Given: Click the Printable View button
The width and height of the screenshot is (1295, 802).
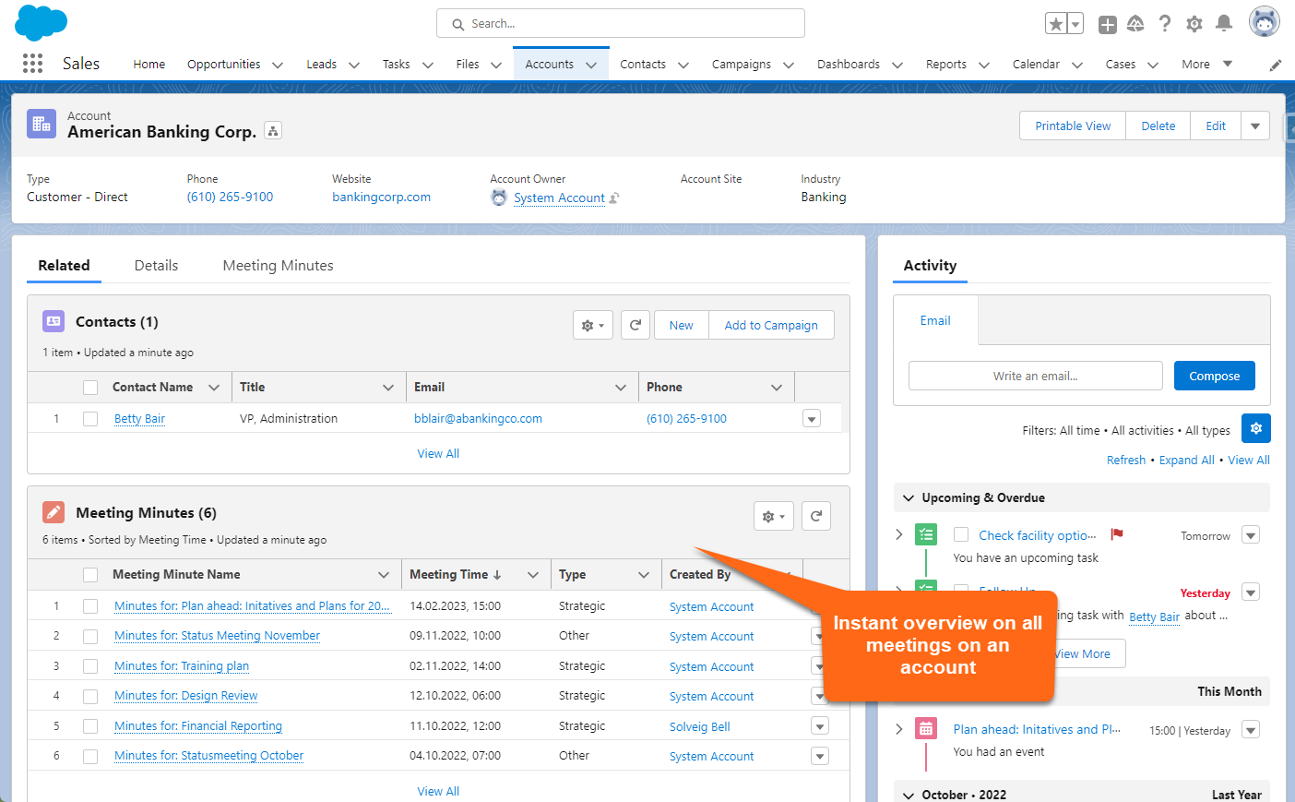Looking at the screenshot, I should point(1073,126).
